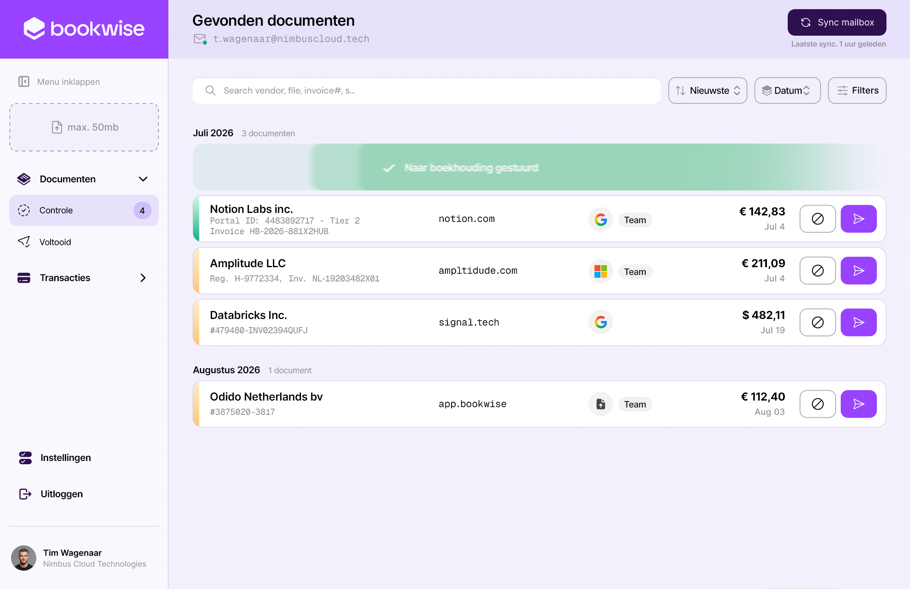Click the Augustus 2026 group header

[226, 370]
